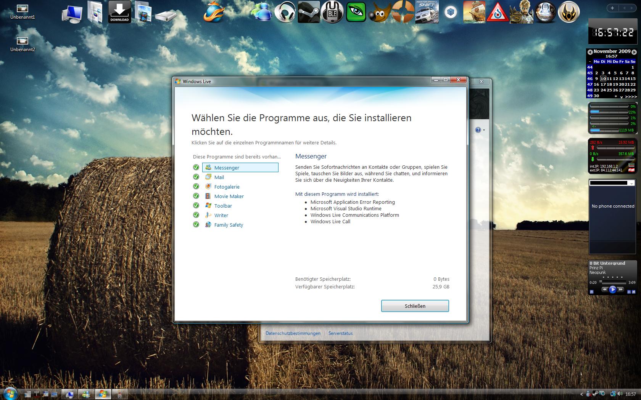641x400 pixels.
Task: Go to previous sidebar gadget page
Action: tap(625, 8)
